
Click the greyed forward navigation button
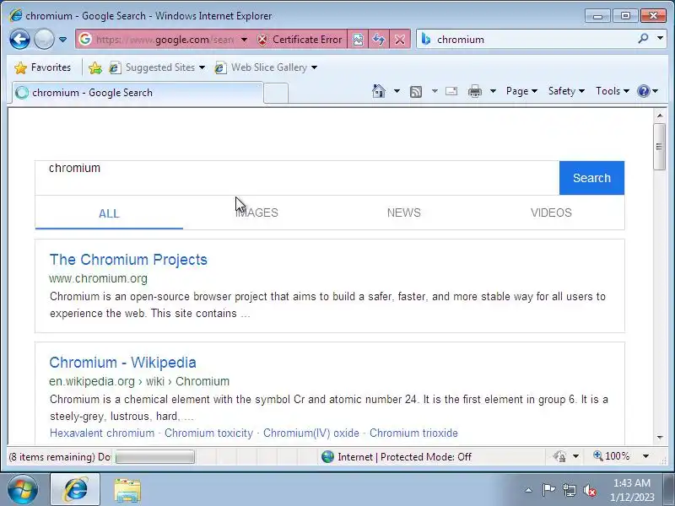44,39
